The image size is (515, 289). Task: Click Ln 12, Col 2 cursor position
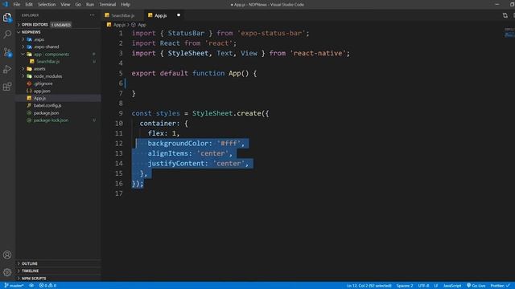[369, 286]
